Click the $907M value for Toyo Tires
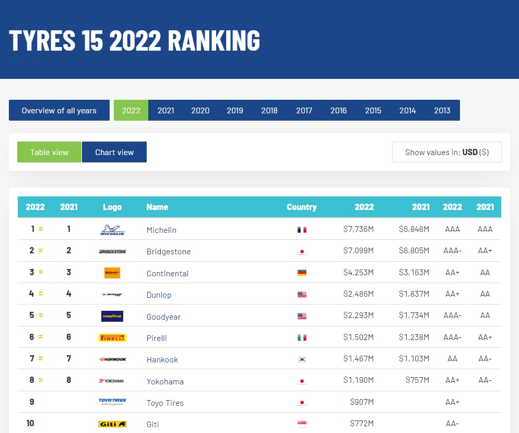The width and height of the screenshot is (519, 433). [x=362, y=402]
